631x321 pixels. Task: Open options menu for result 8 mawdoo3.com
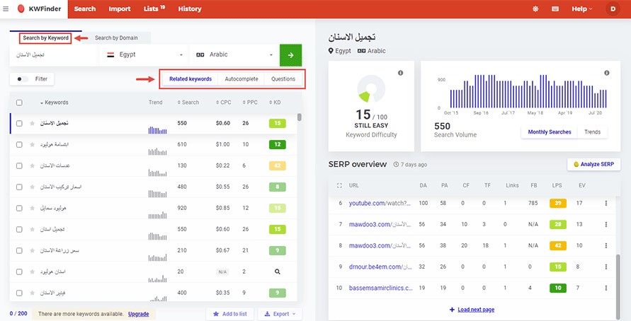click(x=606, y=245)
